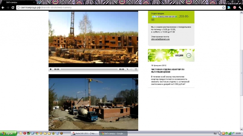Click the Opera icon in quick launch

coord(25,133)
